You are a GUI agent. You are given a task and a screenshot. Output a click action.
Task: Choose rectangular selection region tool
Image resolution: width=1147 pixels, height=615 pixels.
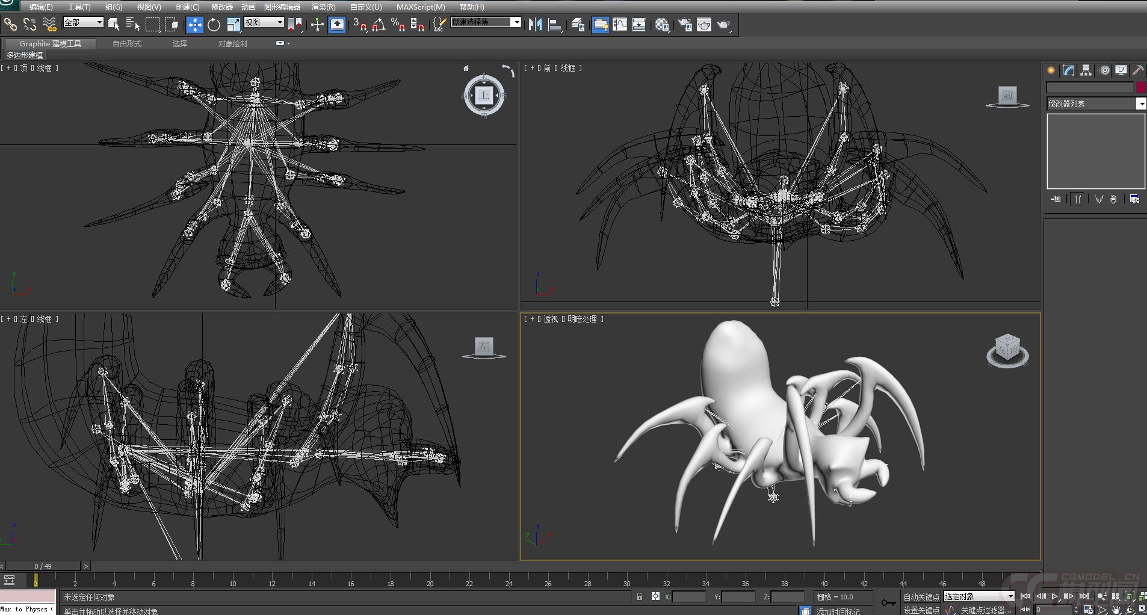(x=153, y=24)
